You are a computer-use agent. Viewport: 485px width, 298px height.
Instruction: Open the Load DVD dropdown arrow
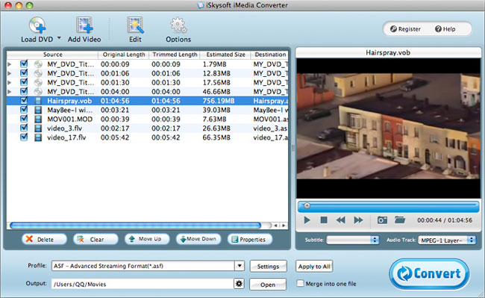59,38
